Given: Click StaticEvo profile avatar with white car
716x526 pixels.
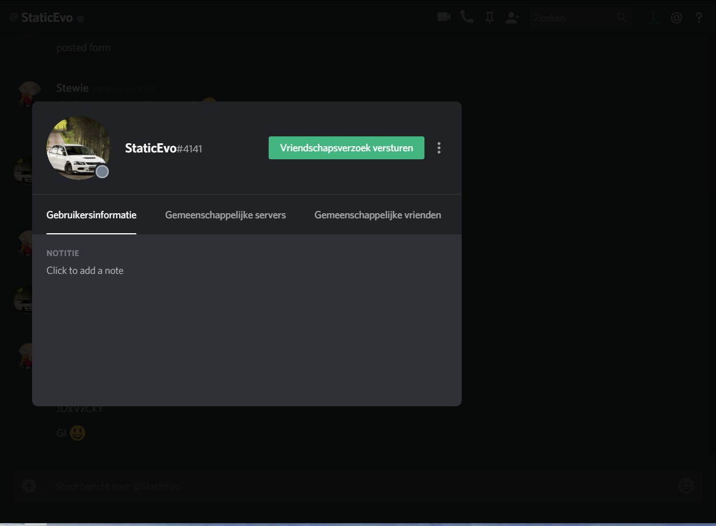Looking at the screenshot, I should coord(78,148).
